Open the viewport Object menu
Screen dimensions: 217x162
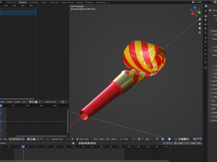click(113, 139)
